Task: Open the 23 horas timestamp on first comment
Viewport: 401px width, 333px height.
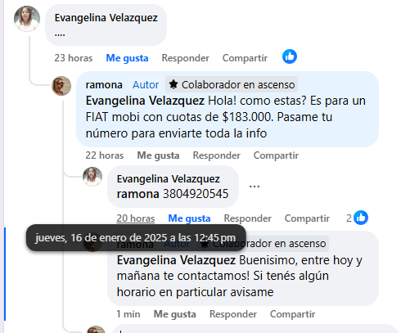Action: pos(74,58)
